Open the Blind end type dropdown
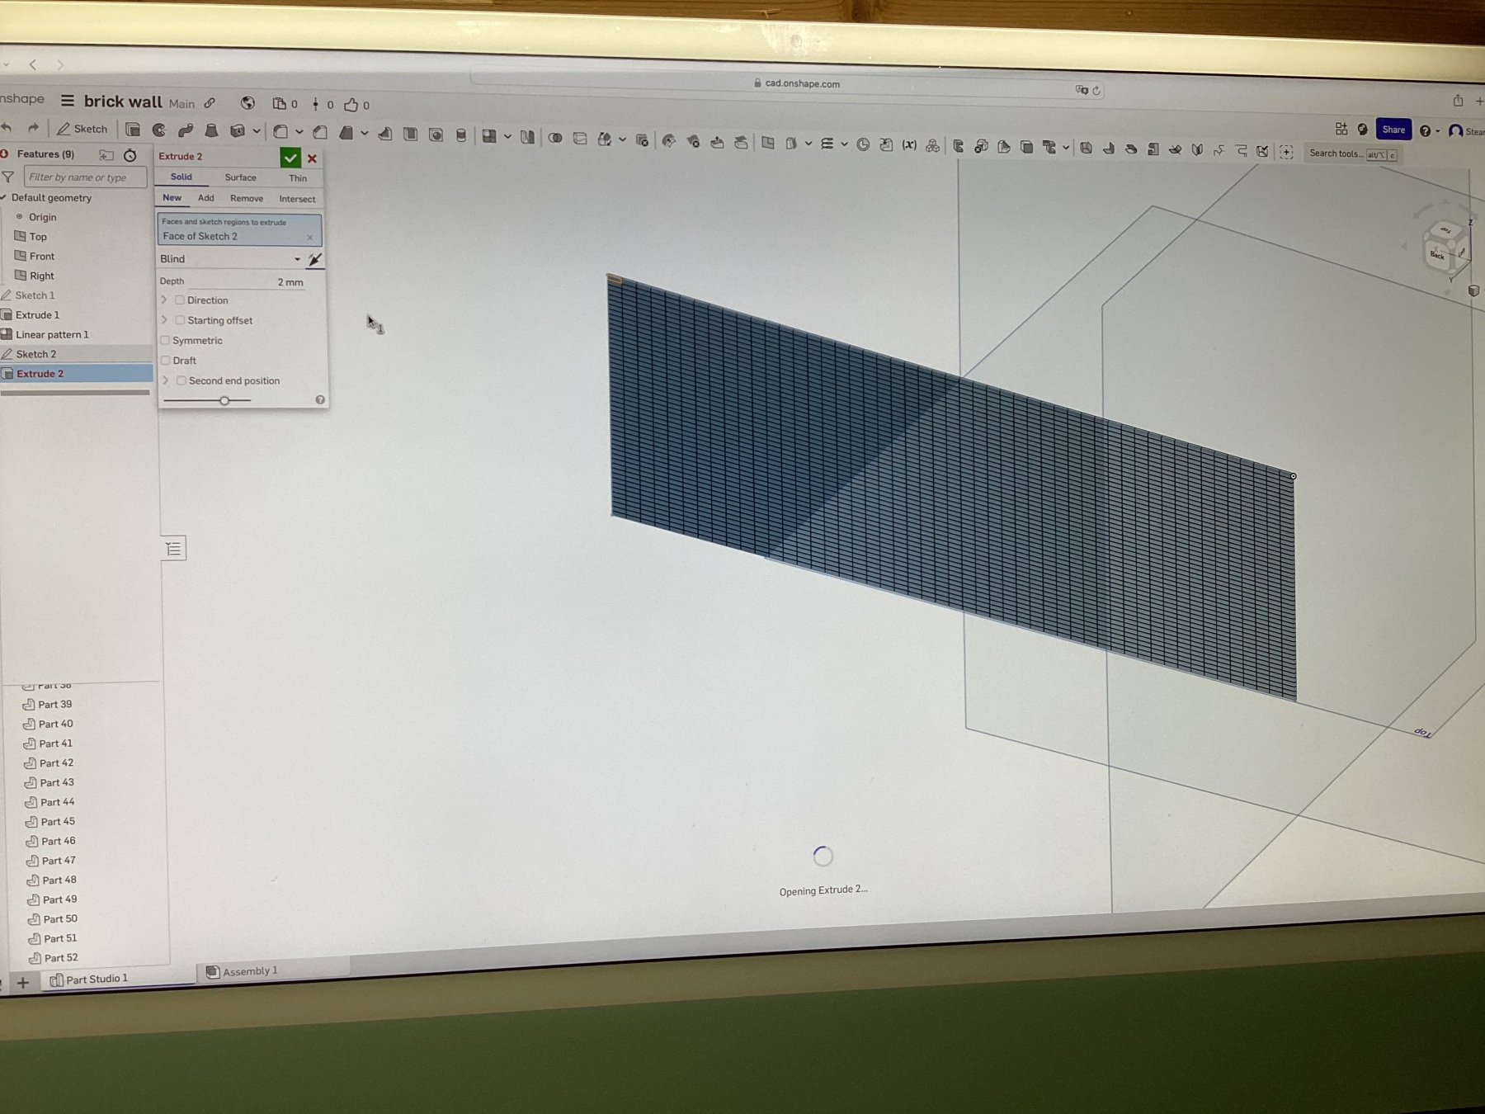 [x=230, y=259]
